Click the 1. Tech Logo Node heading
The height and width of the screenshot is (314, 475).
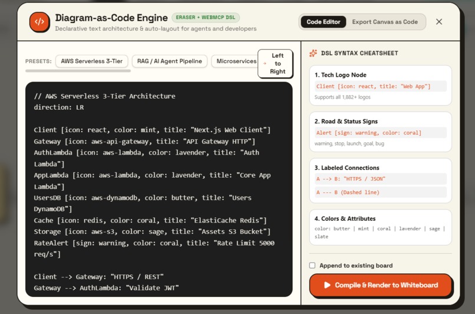[x=340, y=75]
